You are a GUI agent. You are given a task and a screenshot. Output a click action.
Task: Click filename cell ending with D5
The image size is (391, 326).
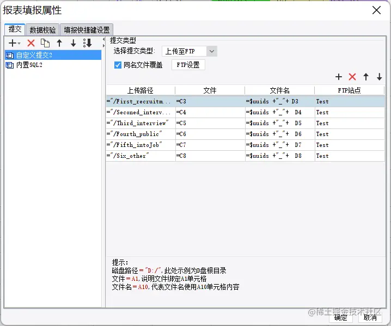[x=280, y=123]
